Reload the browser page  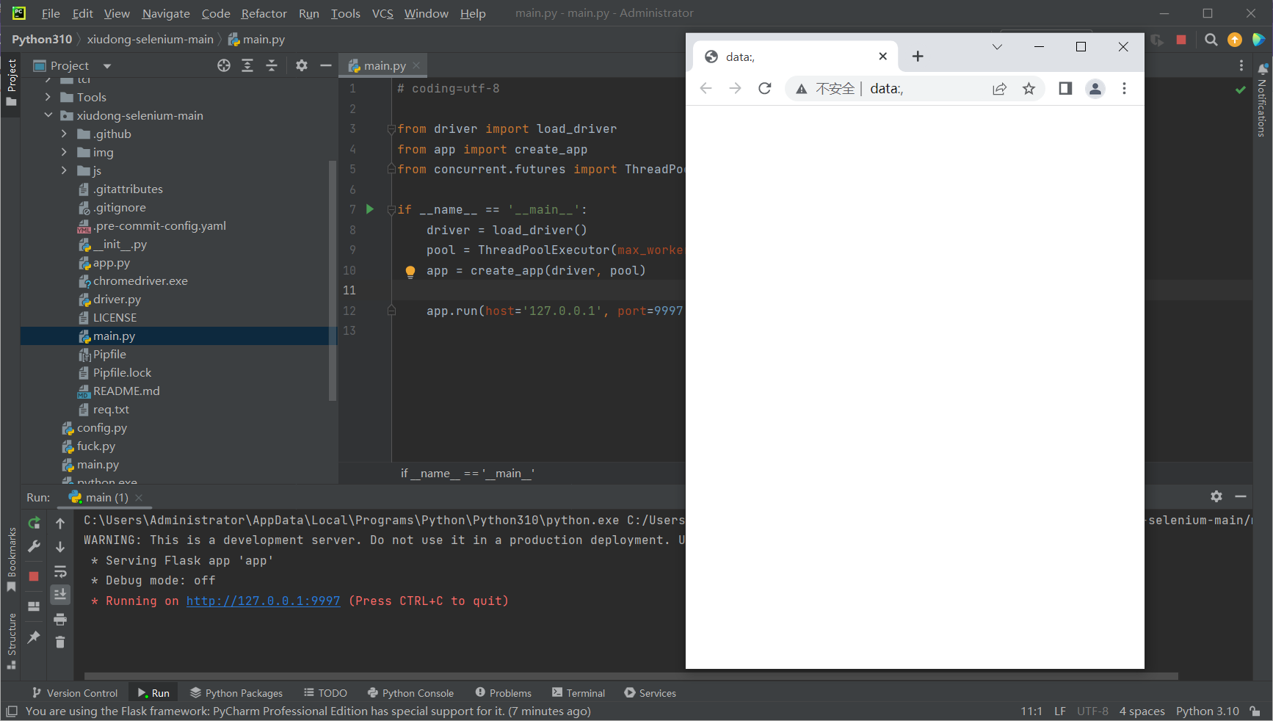[x=764, y=88]
